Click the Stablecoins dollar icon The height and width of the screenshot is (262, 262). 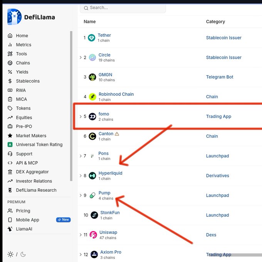click(10, 81)
